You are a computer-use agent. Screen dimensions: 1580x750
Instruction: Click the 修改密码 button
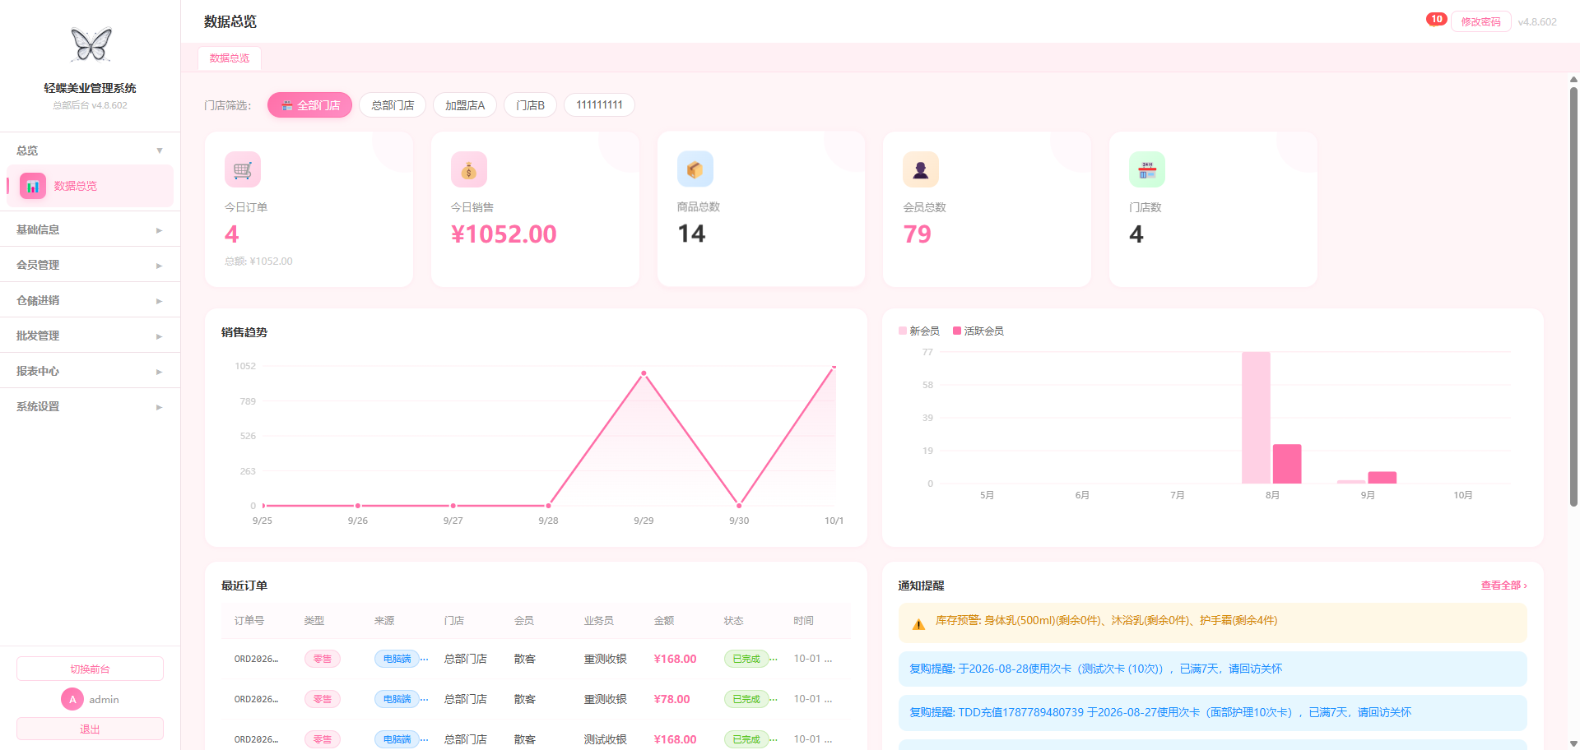coord(1481,21)
